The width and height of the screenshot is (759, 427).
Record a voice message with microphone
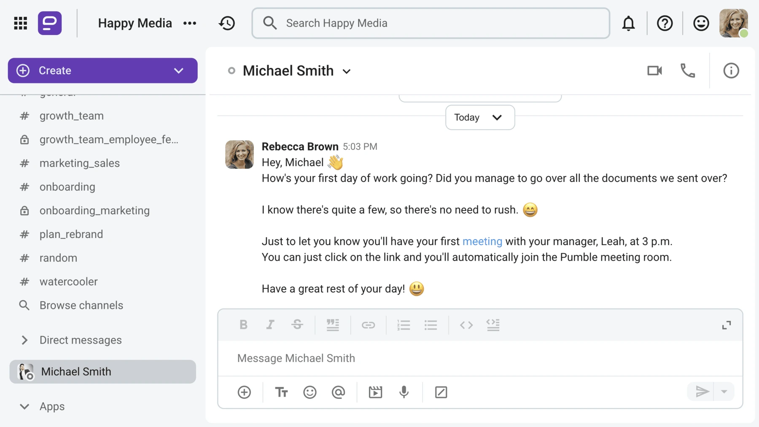(x=404, y=392)
